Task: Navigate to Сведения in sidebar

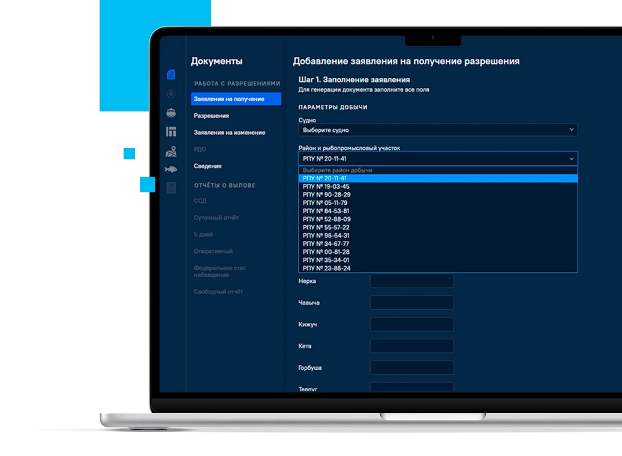Action: tap(208, 166)
